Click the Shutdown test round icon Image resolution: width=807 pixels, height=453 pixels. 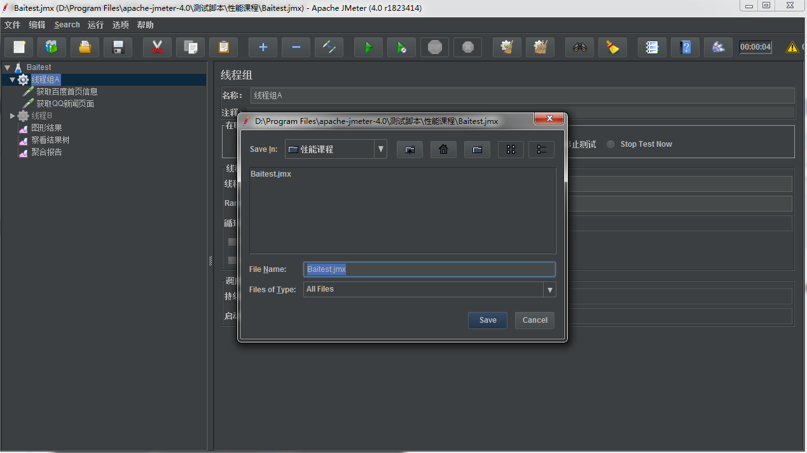click(x=467, y=47)
